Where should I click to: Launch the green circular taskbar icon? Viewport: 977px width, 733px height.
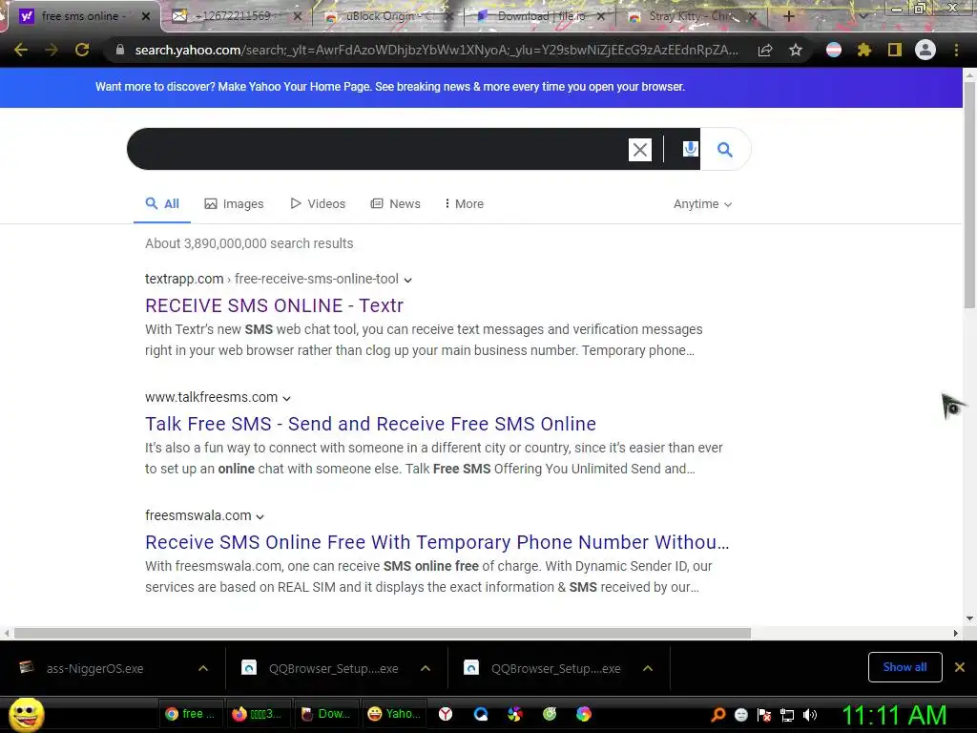550,714
